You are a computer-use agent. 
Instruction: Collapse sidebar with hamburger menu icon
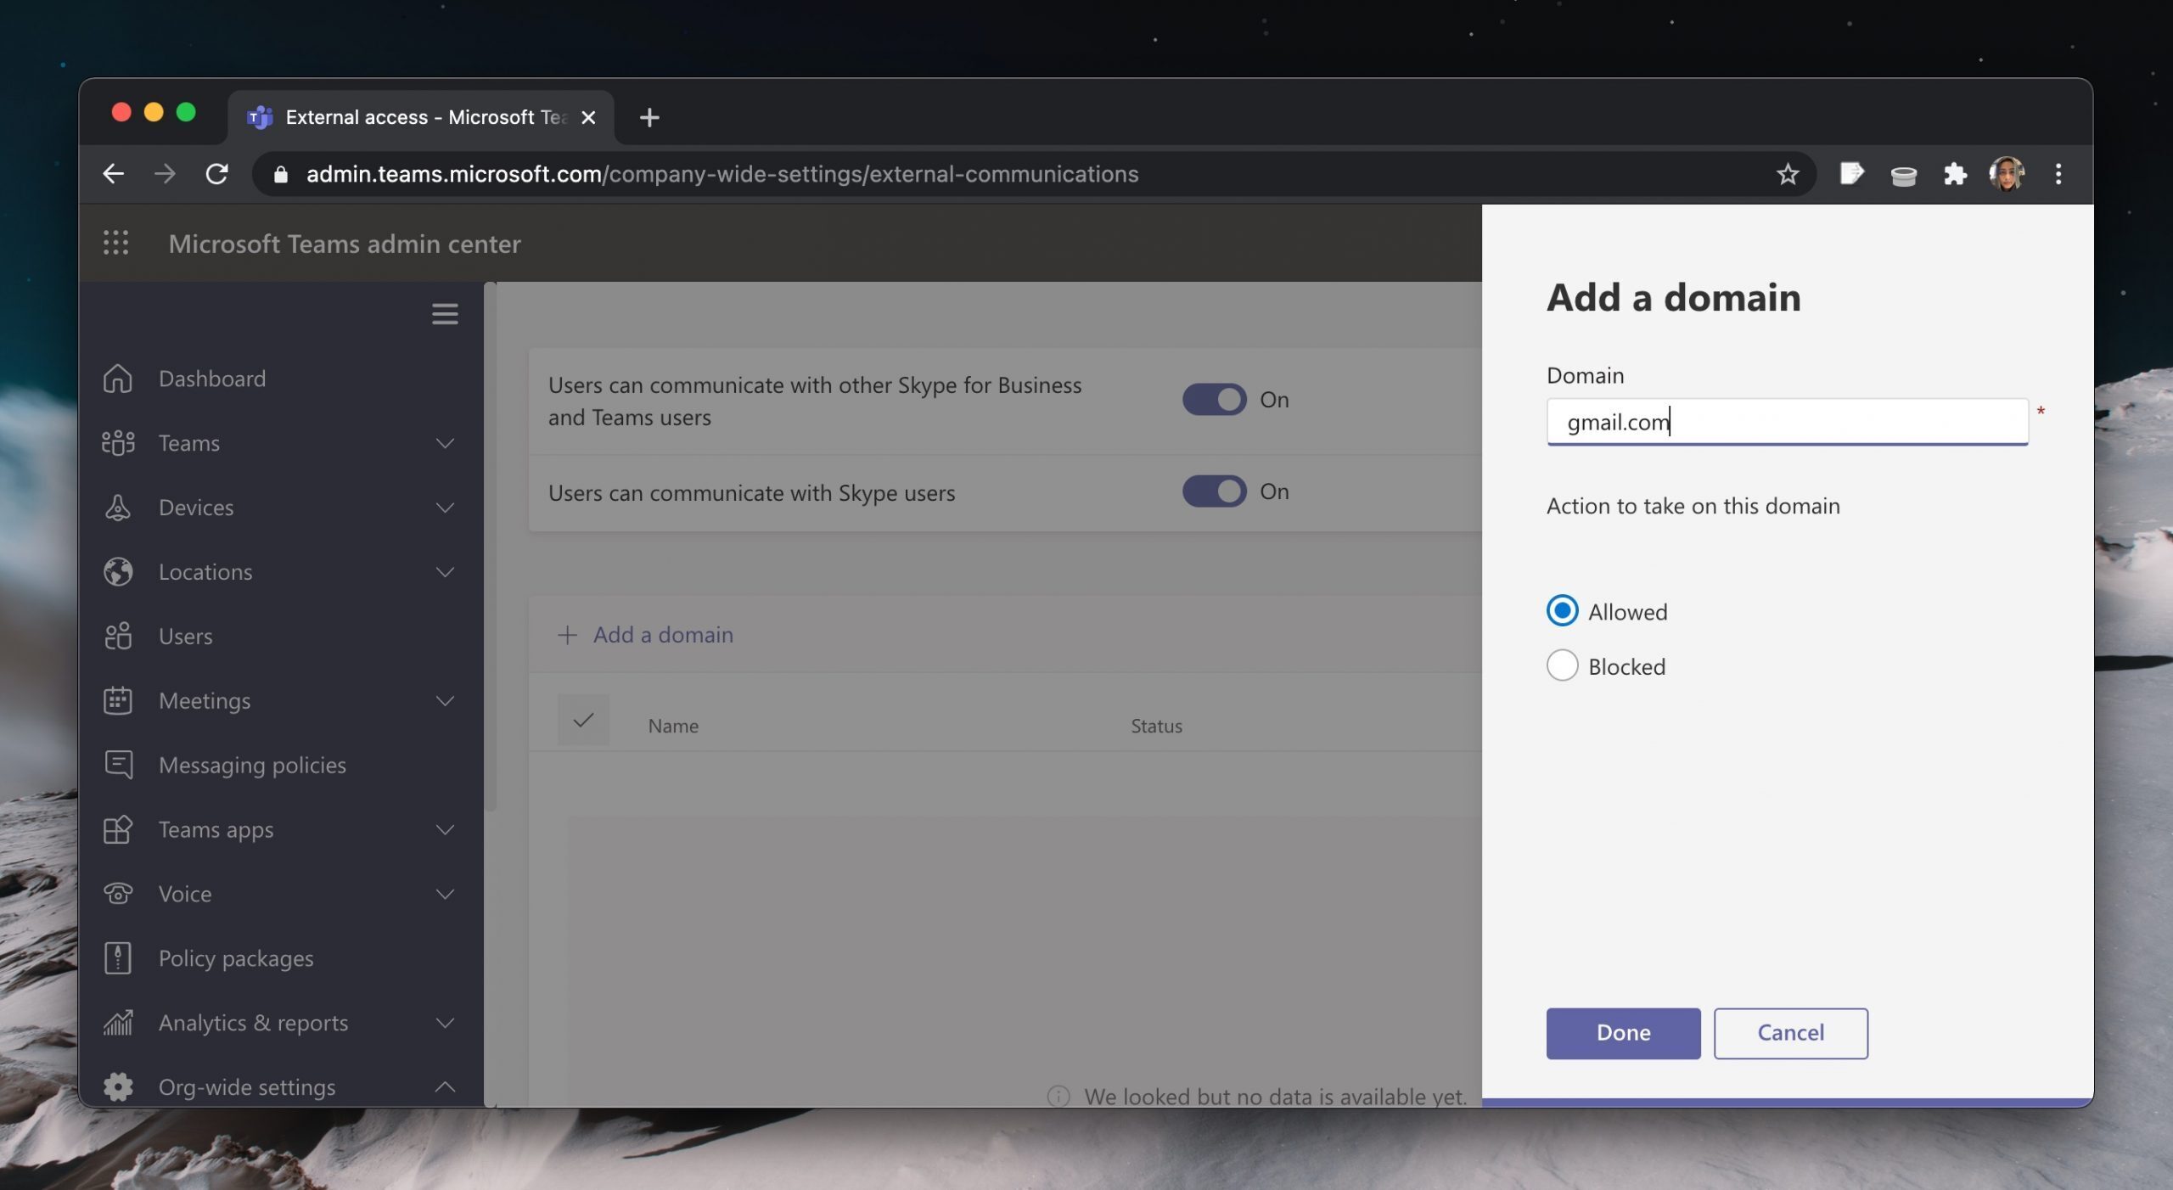[x=445, y=314]
